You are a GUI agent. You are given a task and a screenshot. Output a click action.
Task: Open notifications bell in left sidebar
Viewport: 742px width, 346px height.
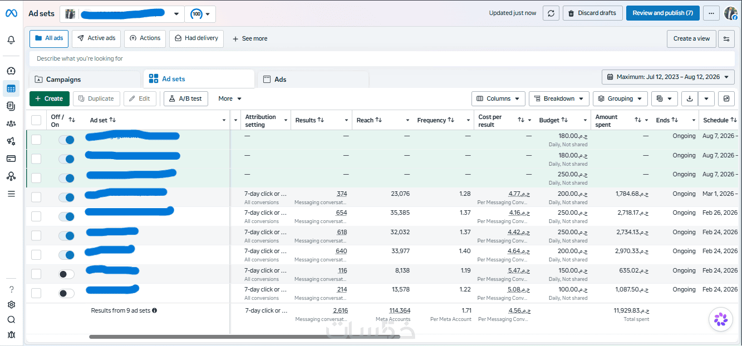pos(11,40)
